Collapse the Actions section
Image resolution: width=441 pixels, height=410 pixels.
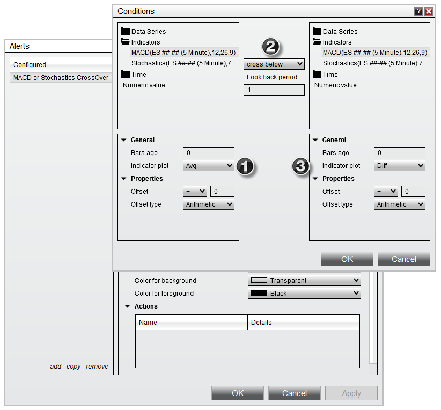pyautogui.click(x=128, y=306)
